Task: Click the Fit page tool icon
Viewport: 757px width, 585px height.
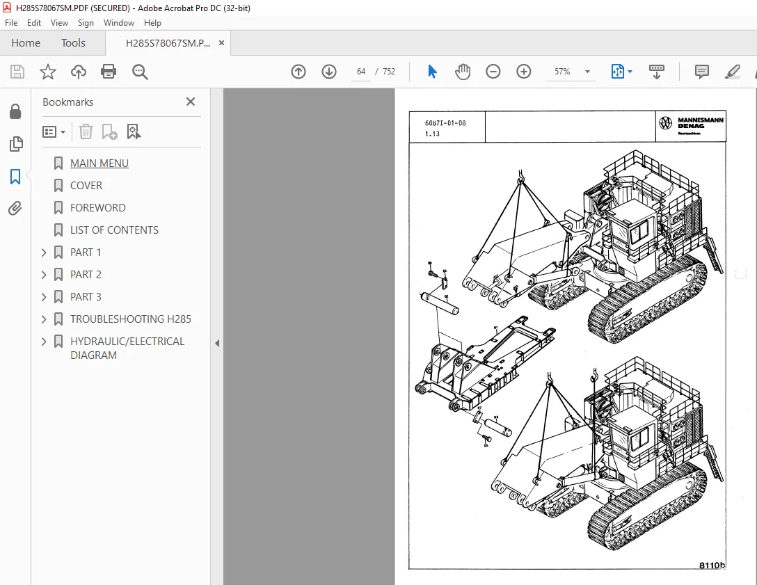Action: click(x=617, y=72)
